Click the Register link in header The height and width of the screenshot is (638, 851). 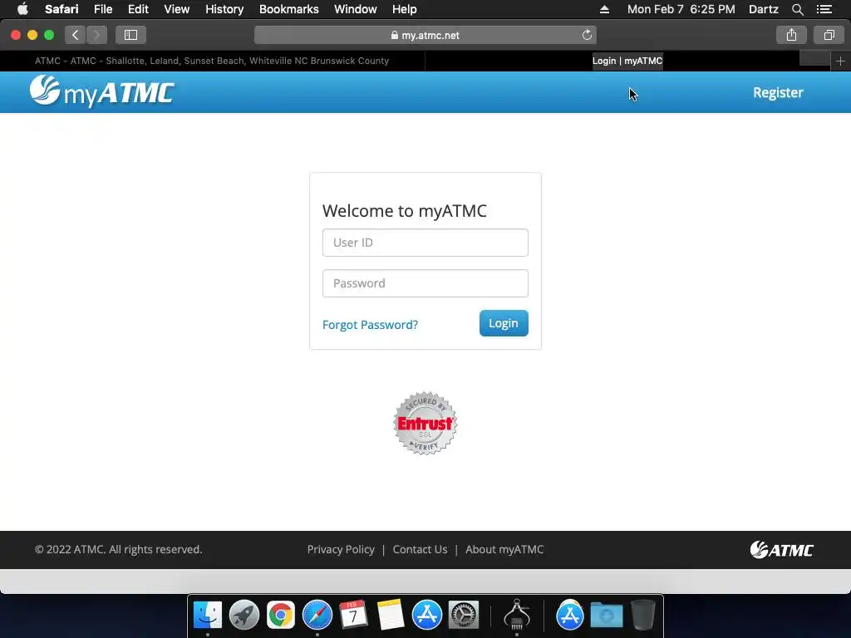pyautogui.click(x=778, y=93)
